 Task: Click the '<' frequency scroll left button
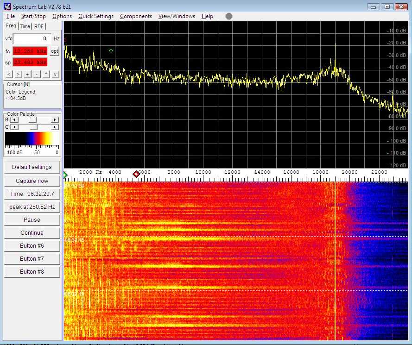point(8,74)
